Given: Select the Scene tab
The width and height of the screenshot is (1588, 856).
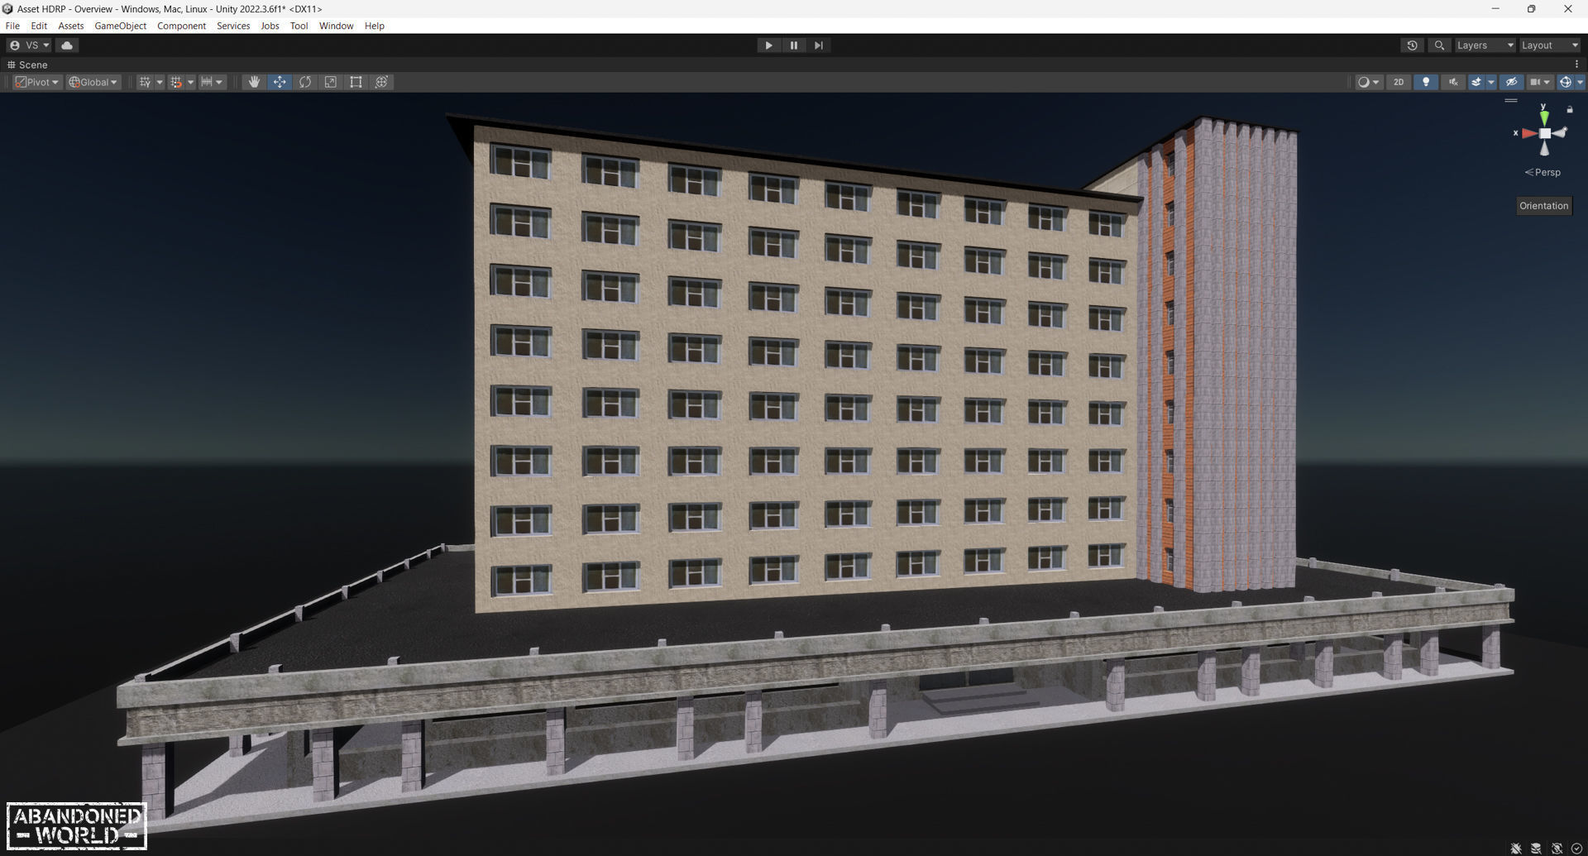Looking at the screenshot, I should 27,65.
